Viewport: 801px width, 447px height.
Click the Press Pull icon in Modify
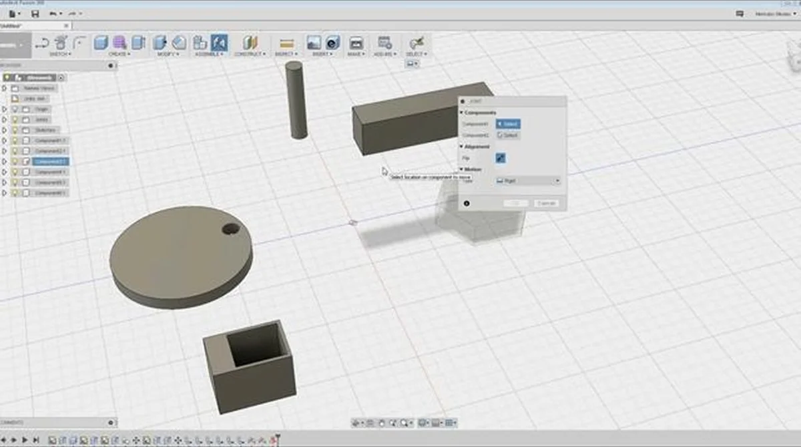click(160, 42)
